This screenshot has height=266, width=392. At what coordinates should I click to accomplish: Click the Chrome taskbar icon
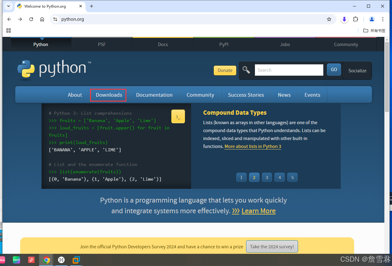point(46,260)
